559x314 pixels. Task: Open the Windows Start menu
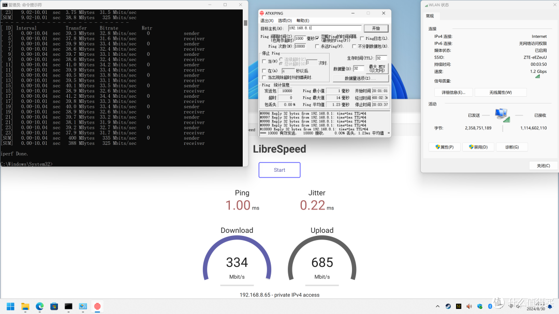(11, 306)
